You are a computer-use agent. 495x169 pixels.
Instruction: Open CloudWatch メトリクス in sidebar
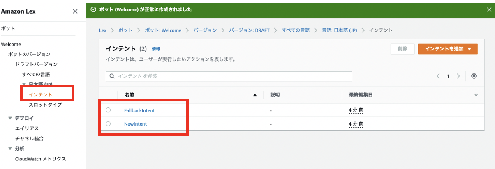[40, 159]
